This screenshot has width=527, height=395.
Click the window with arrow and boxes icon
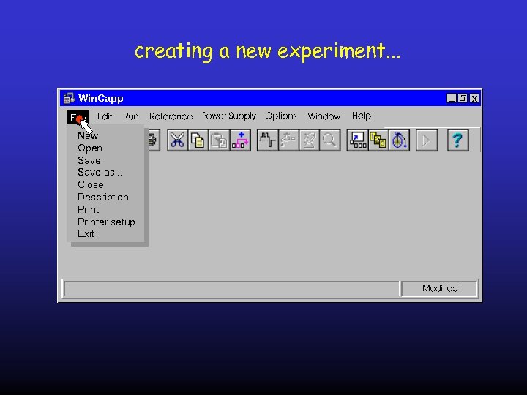pyautogui.click(x=358, y=140)
